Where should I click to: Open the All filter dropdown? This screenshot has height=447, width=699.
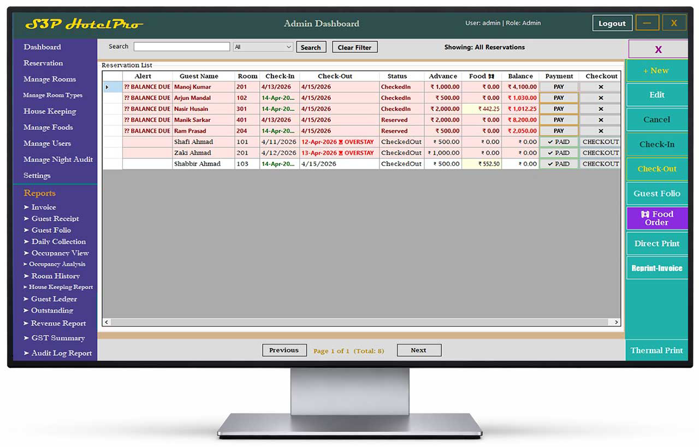[x=263, y=47]
